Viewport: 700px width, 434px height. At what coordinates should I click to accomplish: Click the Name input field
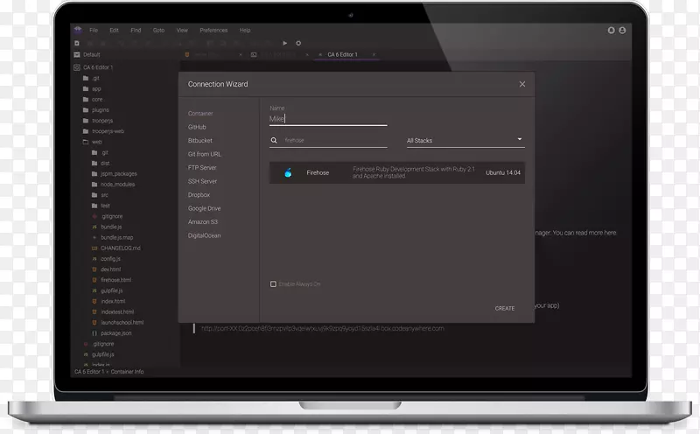[328, 118]
